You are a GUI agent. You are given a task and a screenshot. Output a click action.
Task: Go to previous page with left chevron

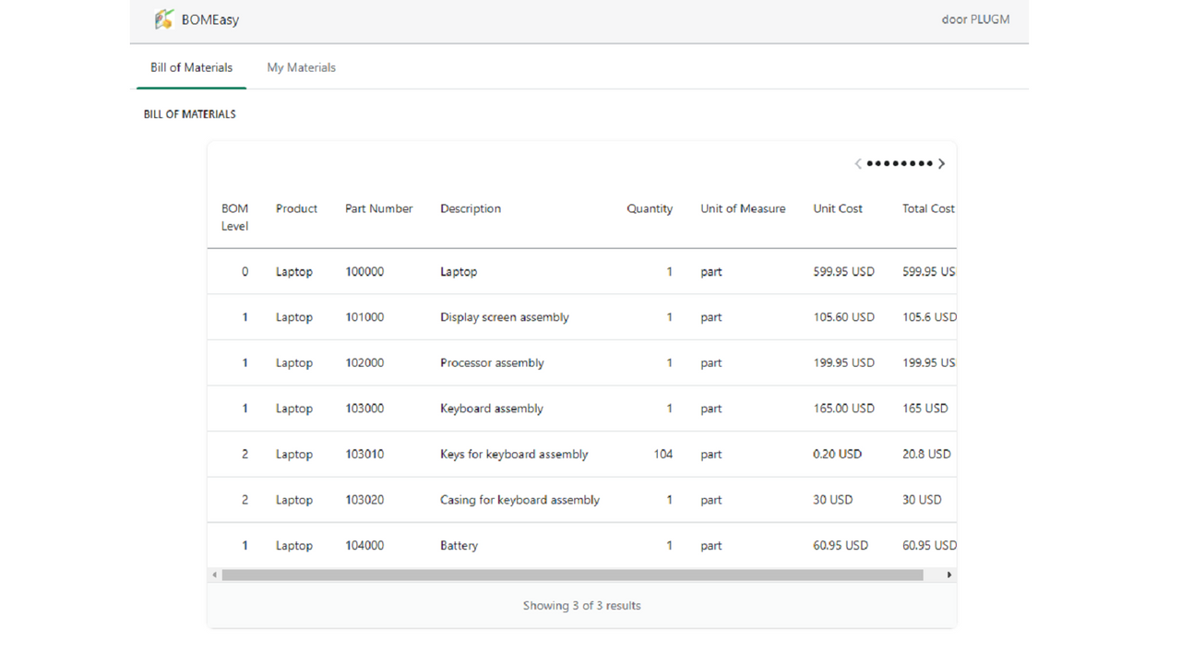pyautogui.click(x=858, y=163)
